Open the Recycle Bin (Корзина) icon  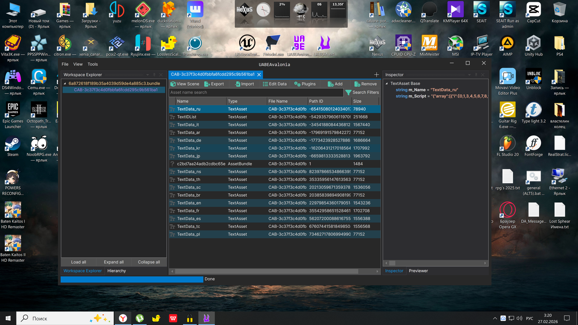(559, 13)
